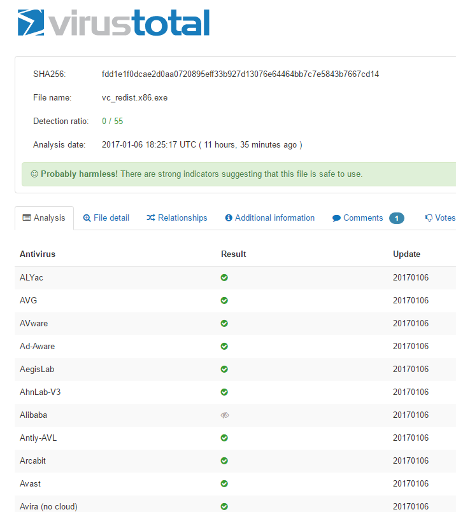Image resolution: width=456 pixels, height=512 pixels.
Task: Click the green check for ALYac
Action: pyautogui.click(x=224, y=277)
